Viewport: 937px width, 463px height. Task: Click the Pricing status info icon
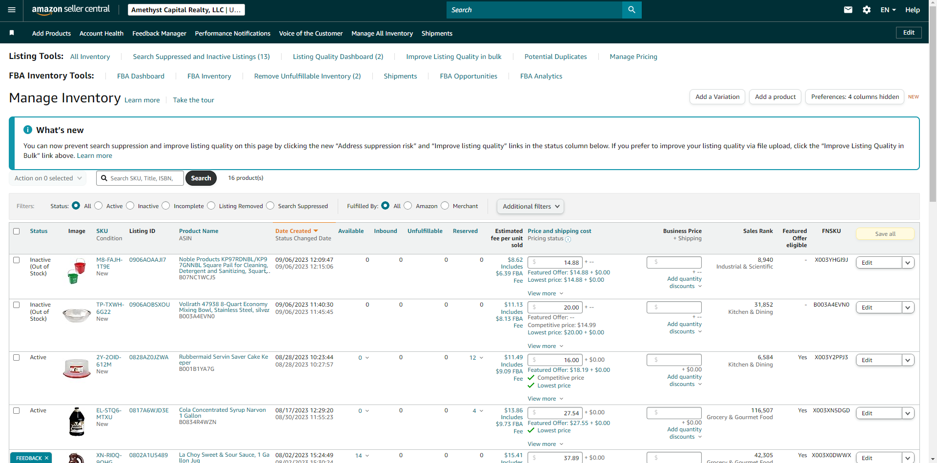point(568,239)
